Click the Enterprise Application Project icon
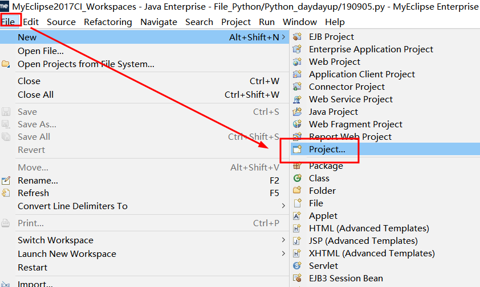Image resolution: width=480 pixels, height=287 pixels. point(297,49)
